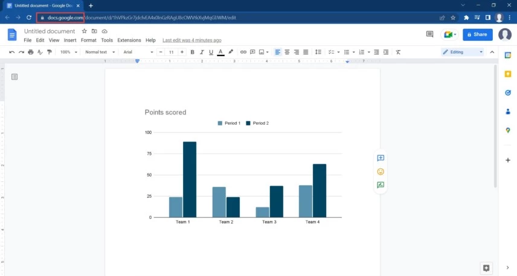Open the document outline icon
Viewport: 517px width, 276px height.
[x=14, y=77]
